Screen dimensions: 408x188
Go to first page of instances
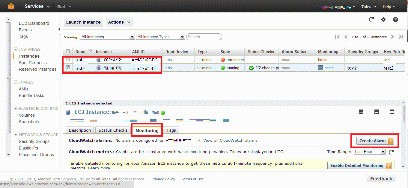pyautogui.click(x=338, y=37)
